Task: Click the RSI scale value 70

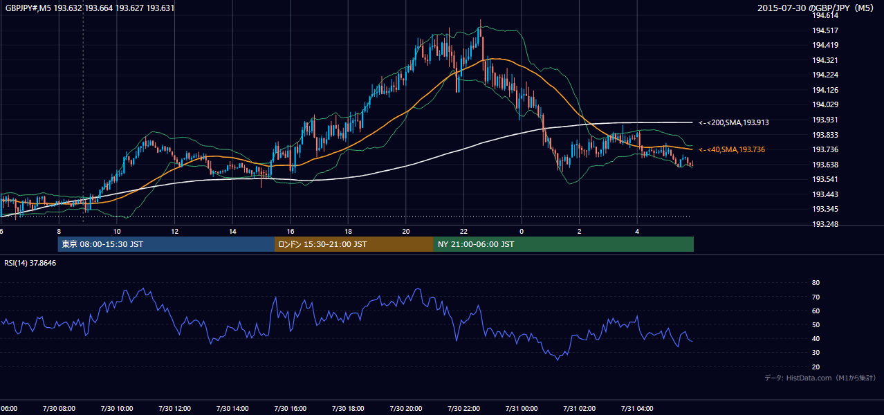Action: coord(816,297)
